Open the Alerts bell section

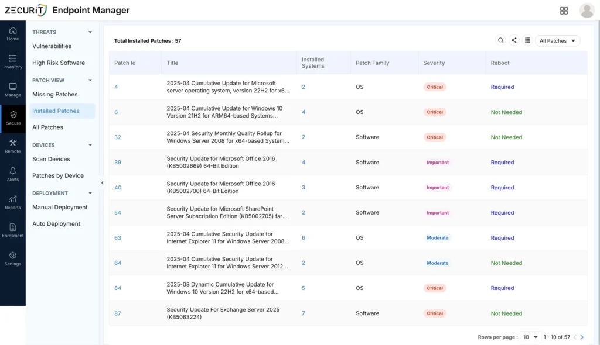click(13, 175)
